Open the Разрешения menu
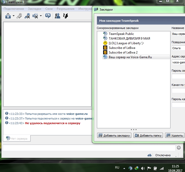 pos(66,9)
